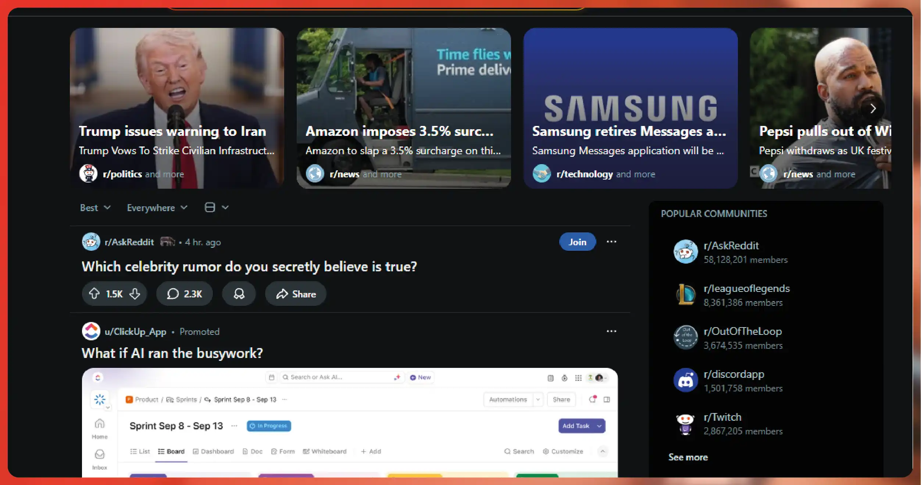Click the r/discordapp community icon
Viewport: 921px width, 485px height.
pyautogui.click(x=685, y=380)
